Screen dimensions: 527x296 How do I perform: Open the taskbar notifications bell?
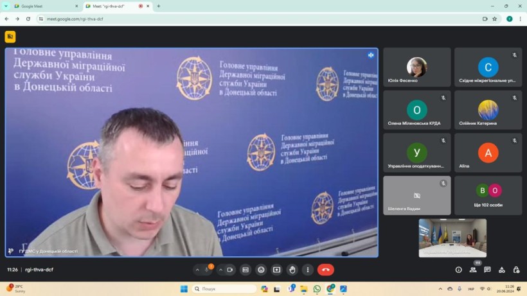519,289
